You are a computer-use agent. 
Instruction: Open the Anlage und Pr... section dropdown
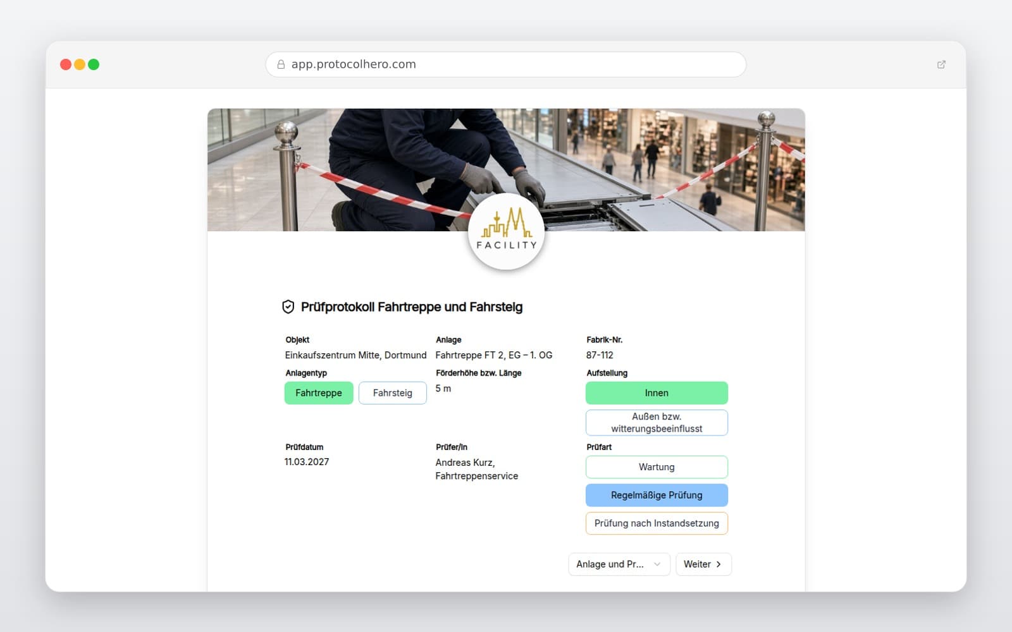[x=619, y=564]
